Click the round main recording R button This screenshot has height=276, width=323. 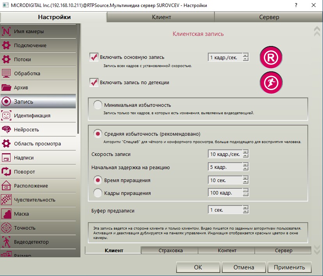271,57
